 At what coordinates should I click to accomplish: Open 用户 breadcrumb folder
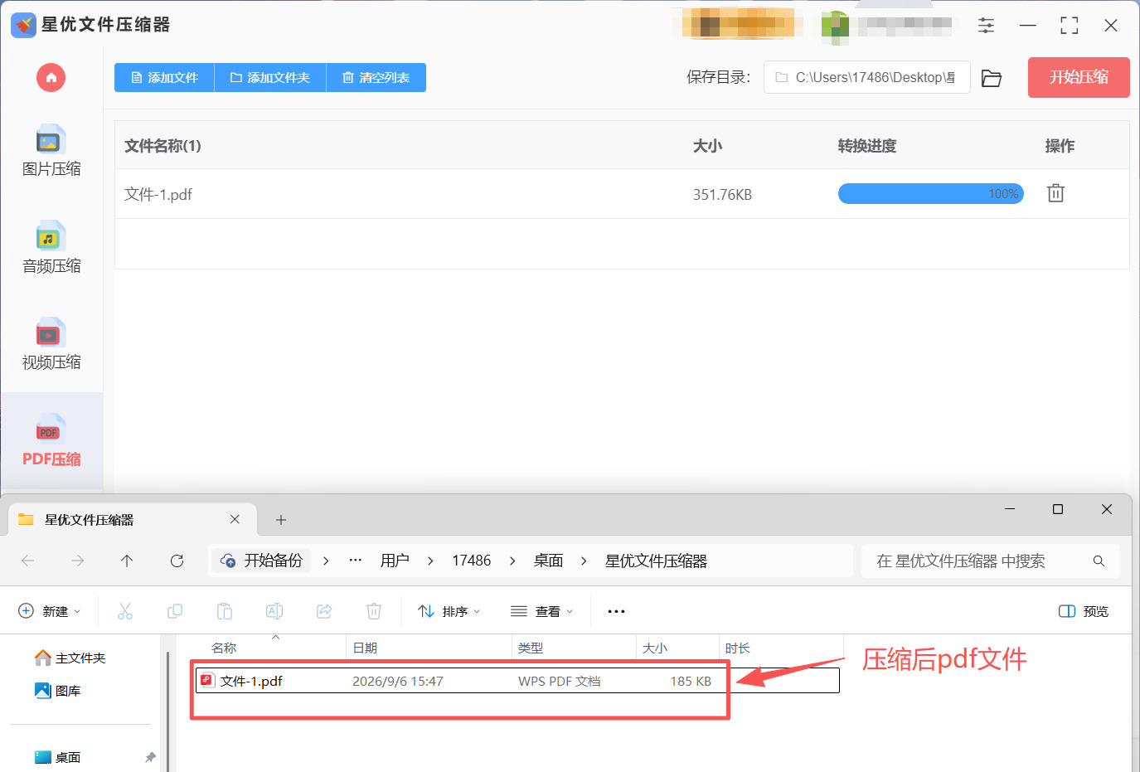coord(395,561)
